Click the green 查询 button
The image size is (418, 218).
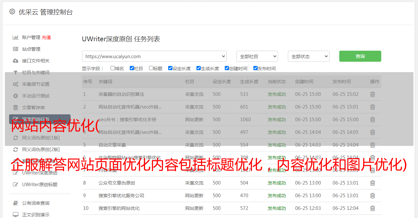coord(360,56)
